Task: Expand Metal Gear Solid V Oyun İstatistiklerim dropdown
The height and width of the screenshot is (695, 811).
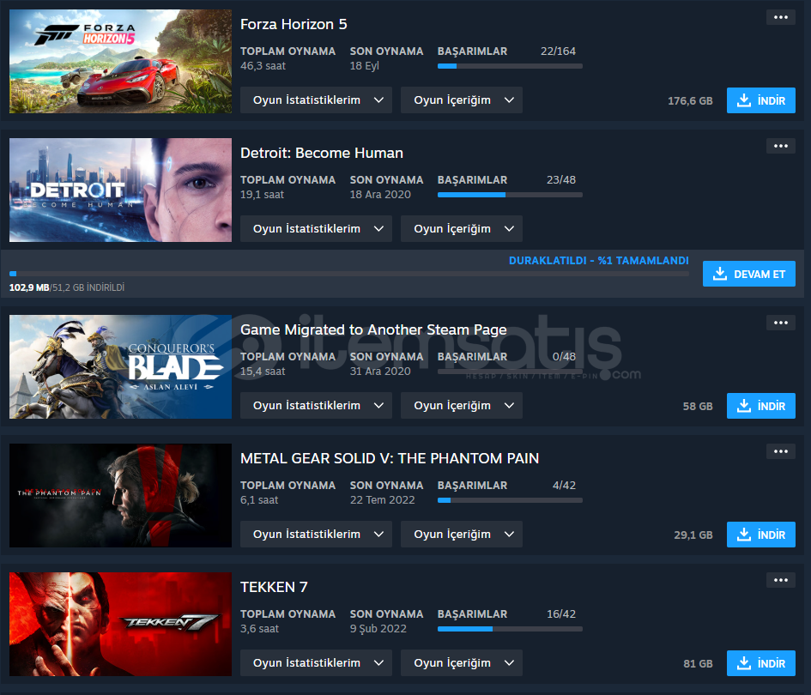Action: [x=316, y=535]
